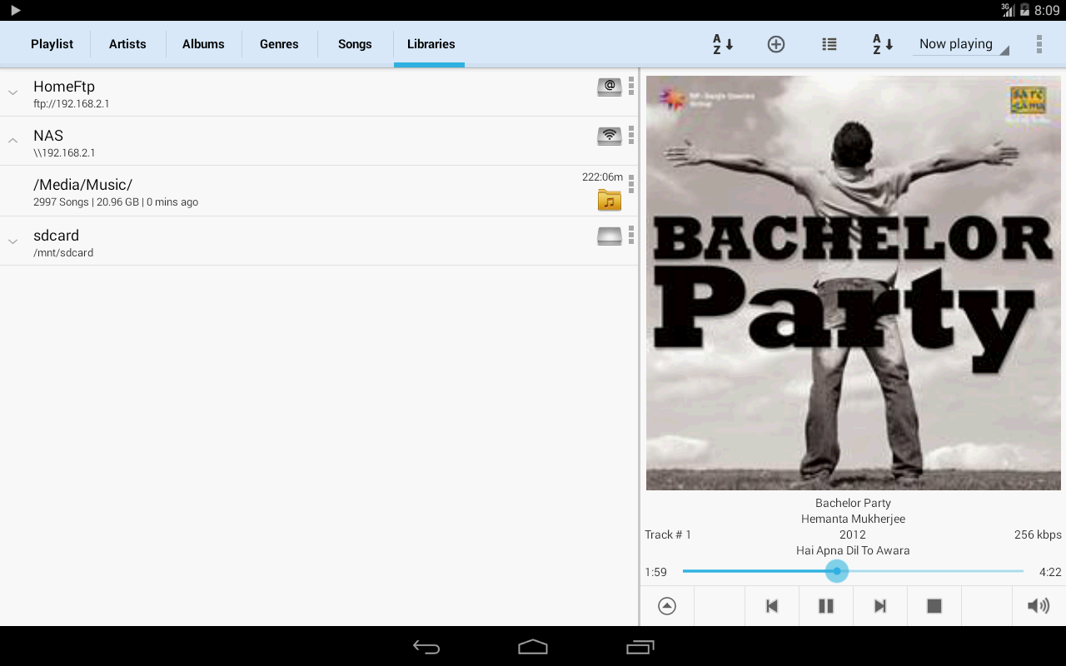1066x666 pixels.
Task: Tap the play notification icon in status bar
Action: pos(15,10)
